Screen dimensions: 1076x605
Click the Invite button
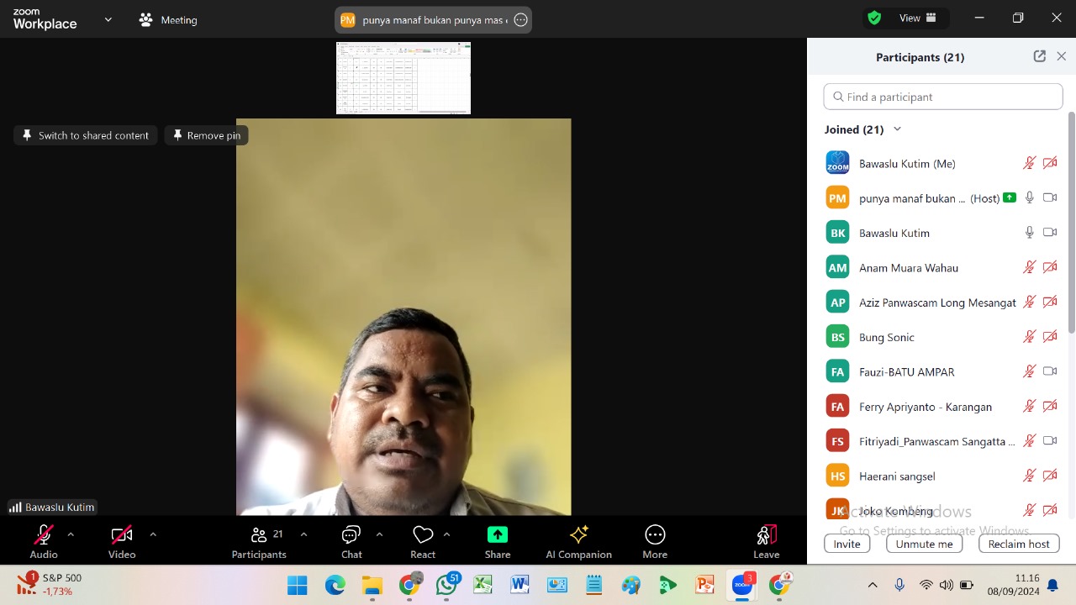click(847, 544)
